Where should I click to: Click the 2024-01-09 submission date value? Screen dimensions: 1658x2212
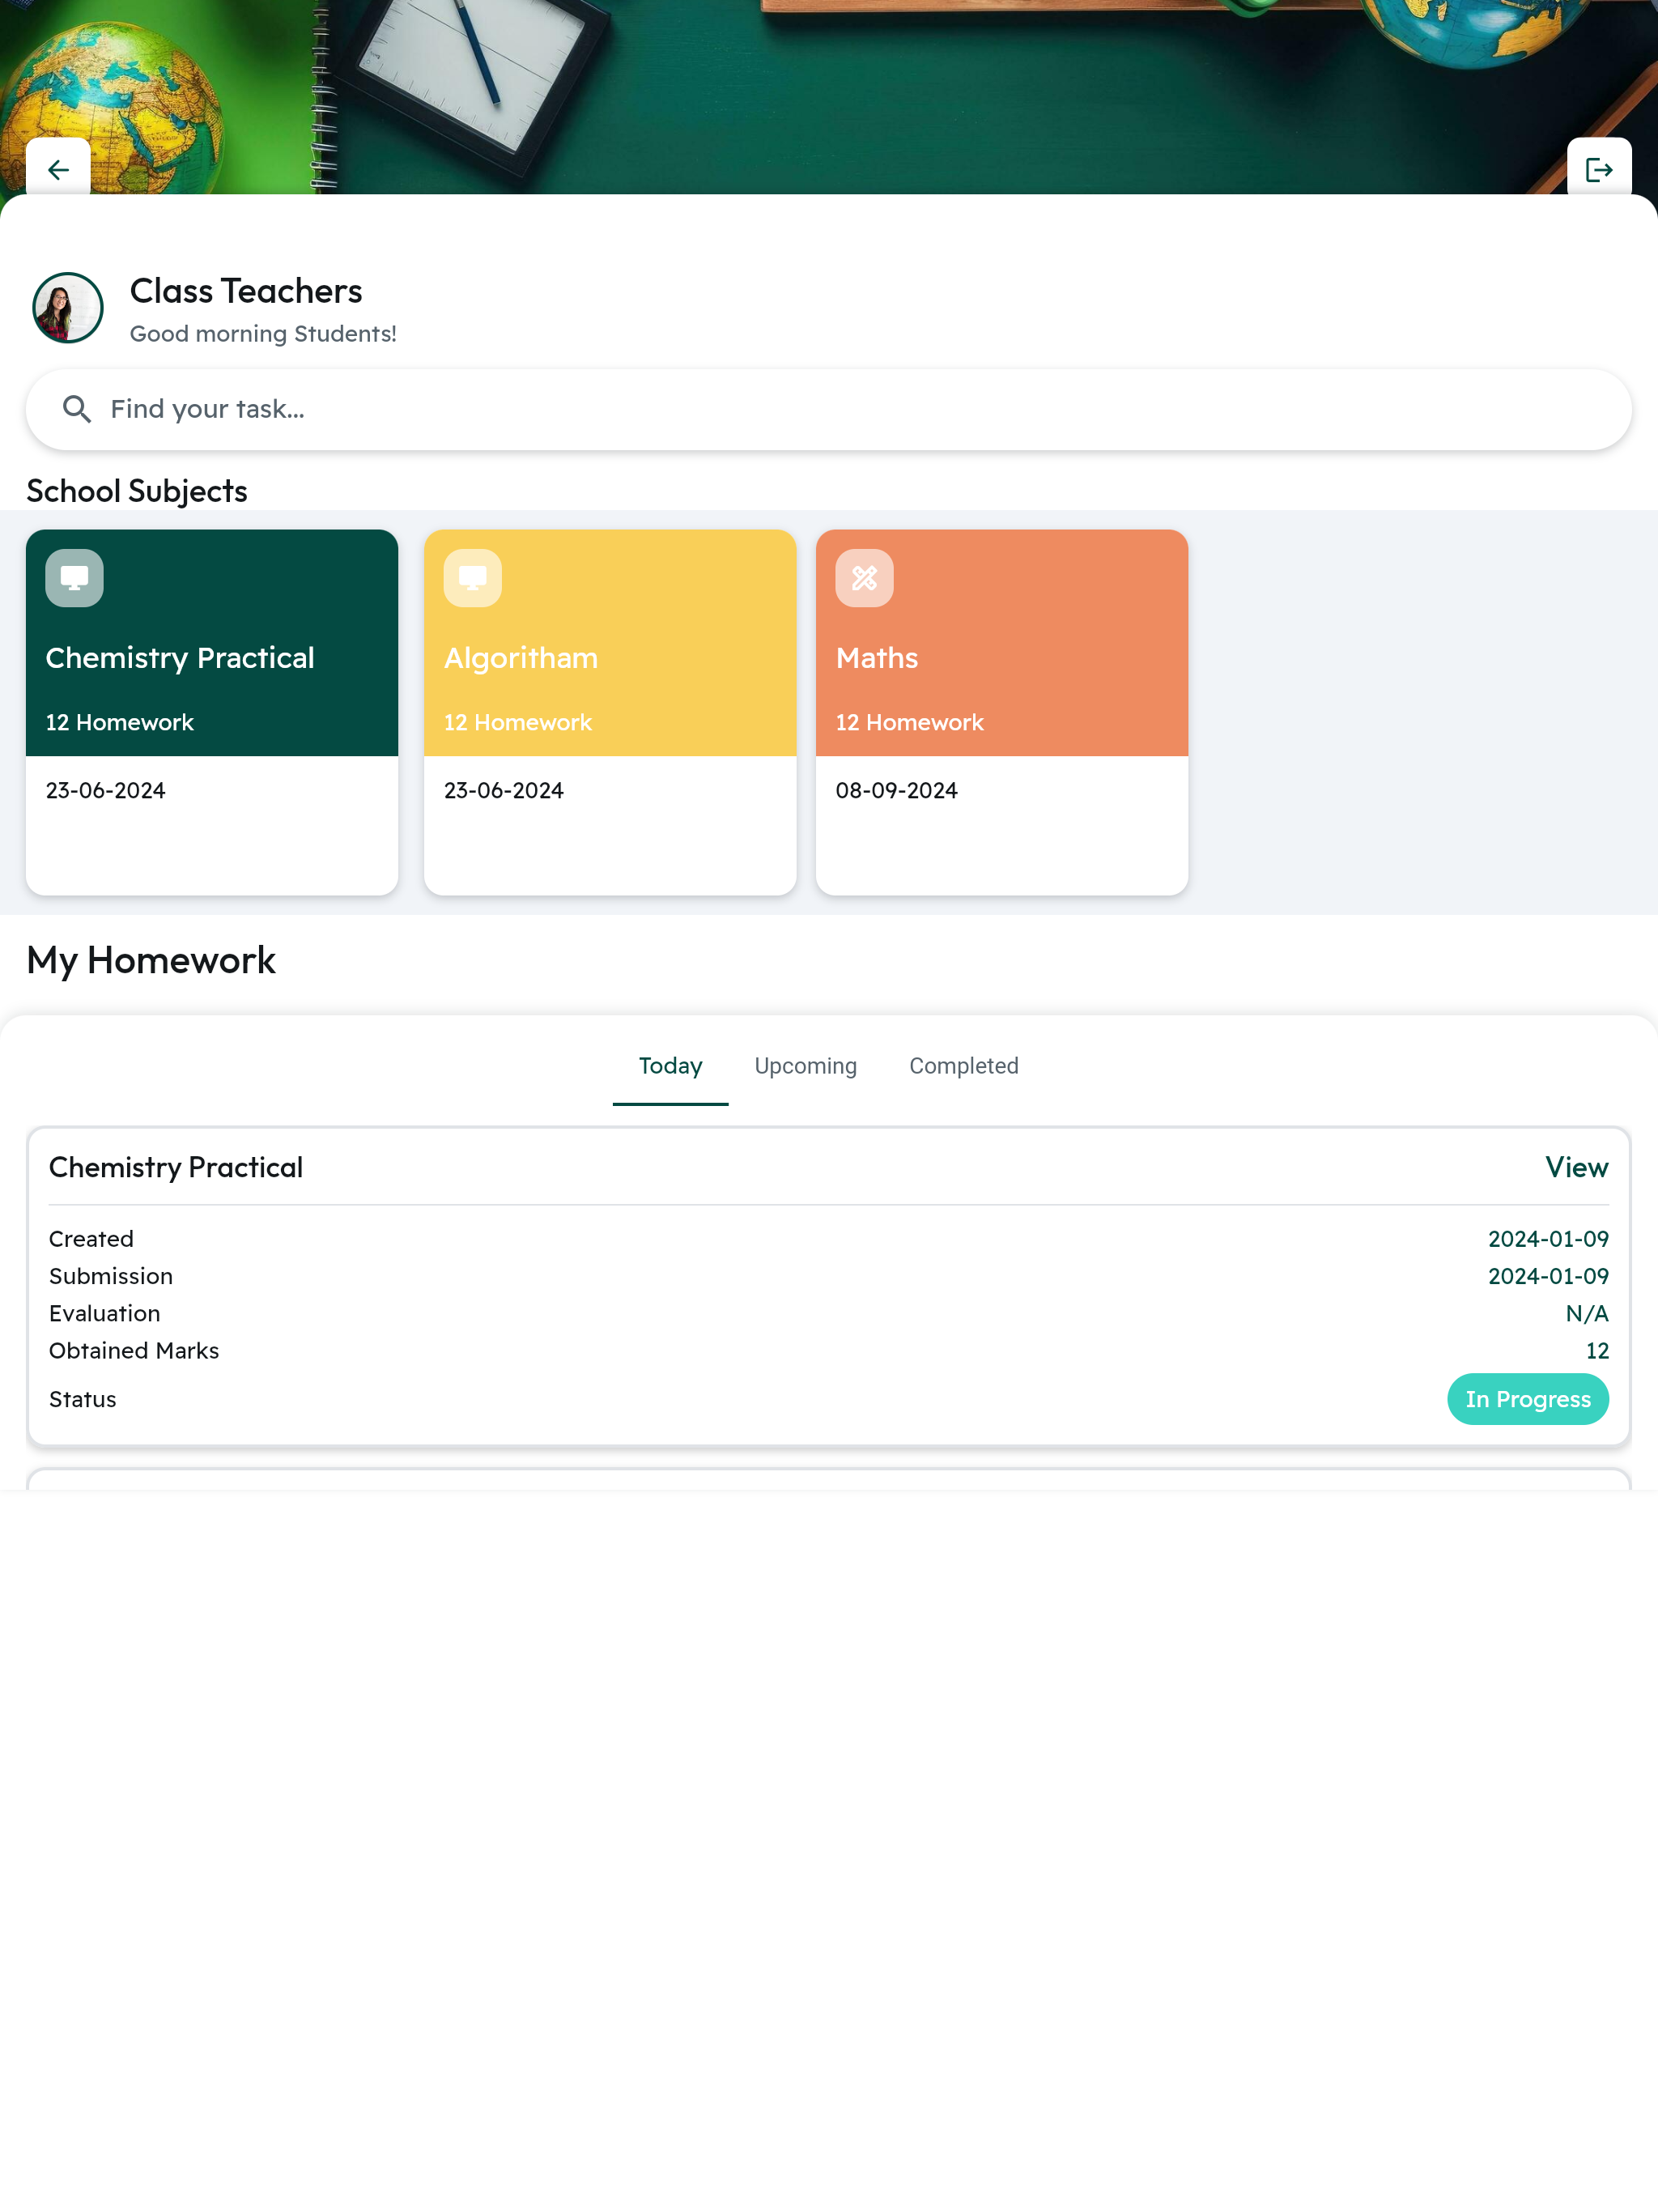click(x=1547, y=1276)
